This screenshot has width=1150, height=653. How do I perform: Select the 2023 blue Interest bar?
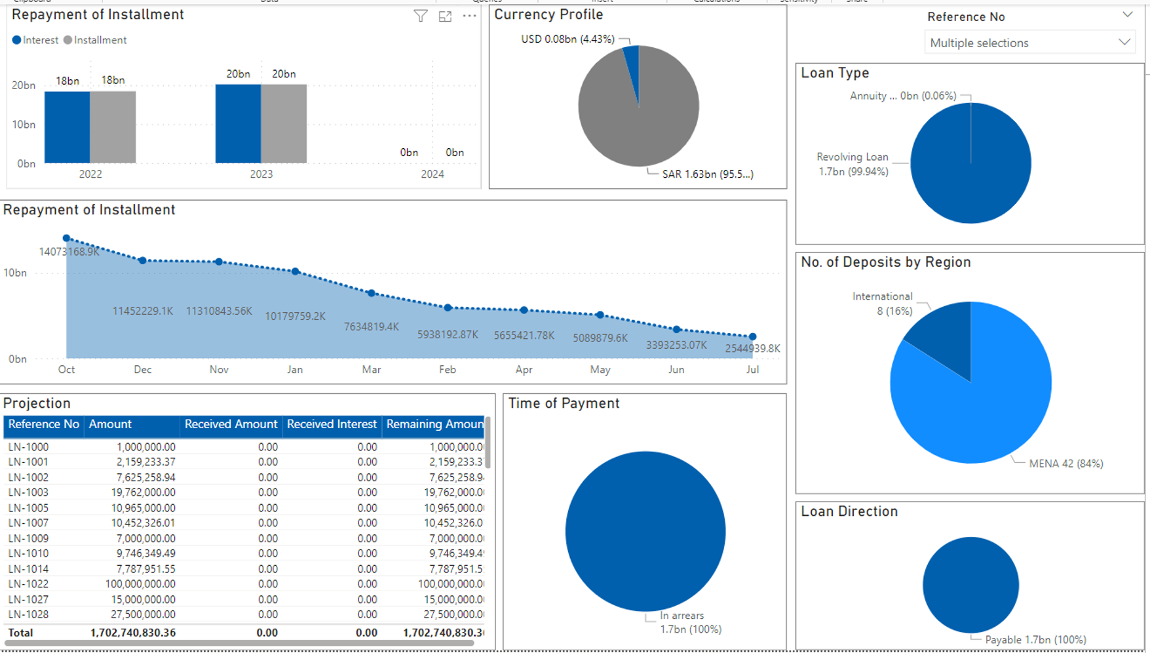pyautogui.click(x=238, y=123)
